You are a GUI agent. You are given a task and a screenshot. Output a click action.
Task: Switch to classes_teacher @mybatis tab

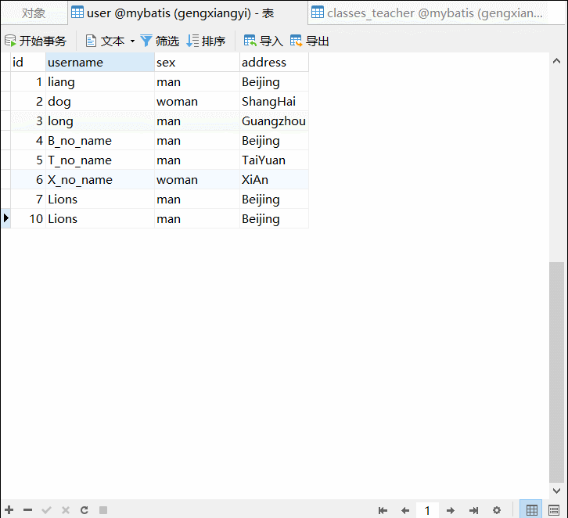tap(435, 13)
